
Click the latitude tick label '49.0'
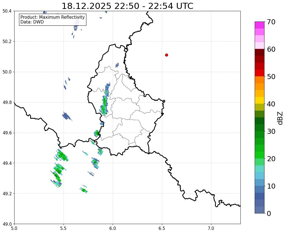point(7,224)
